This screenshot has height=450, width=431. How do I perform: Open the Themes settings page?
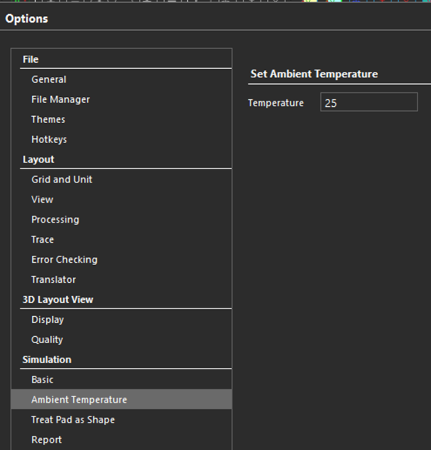pos(121,119)
